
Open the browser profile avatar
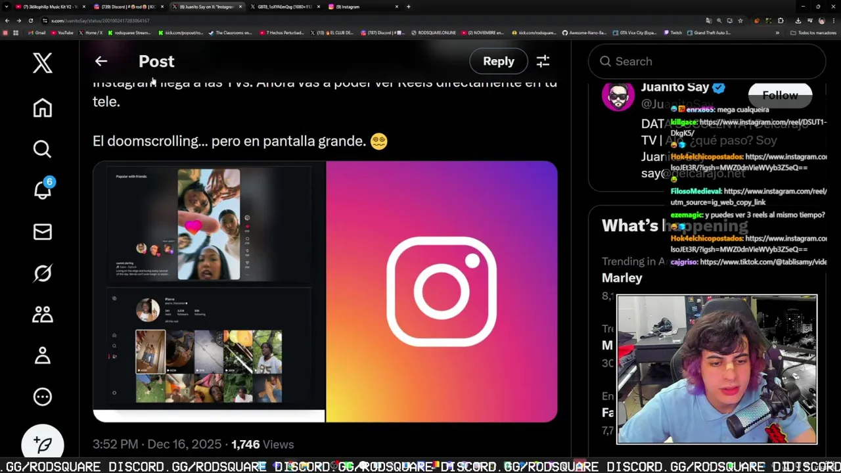point(821,20)
